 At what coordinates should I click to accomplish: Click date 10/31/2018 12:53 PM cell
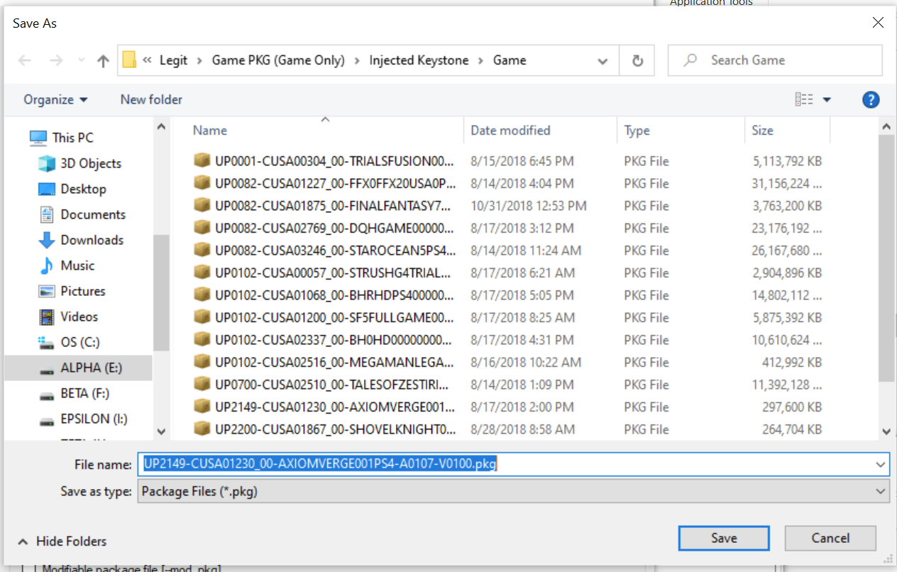[x=529, y=206]
